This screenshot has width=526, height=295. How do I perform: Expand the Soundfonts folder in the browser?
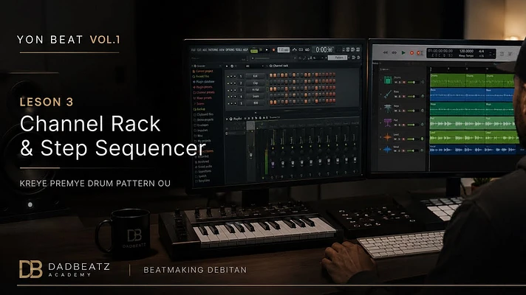tap(204, 172)
